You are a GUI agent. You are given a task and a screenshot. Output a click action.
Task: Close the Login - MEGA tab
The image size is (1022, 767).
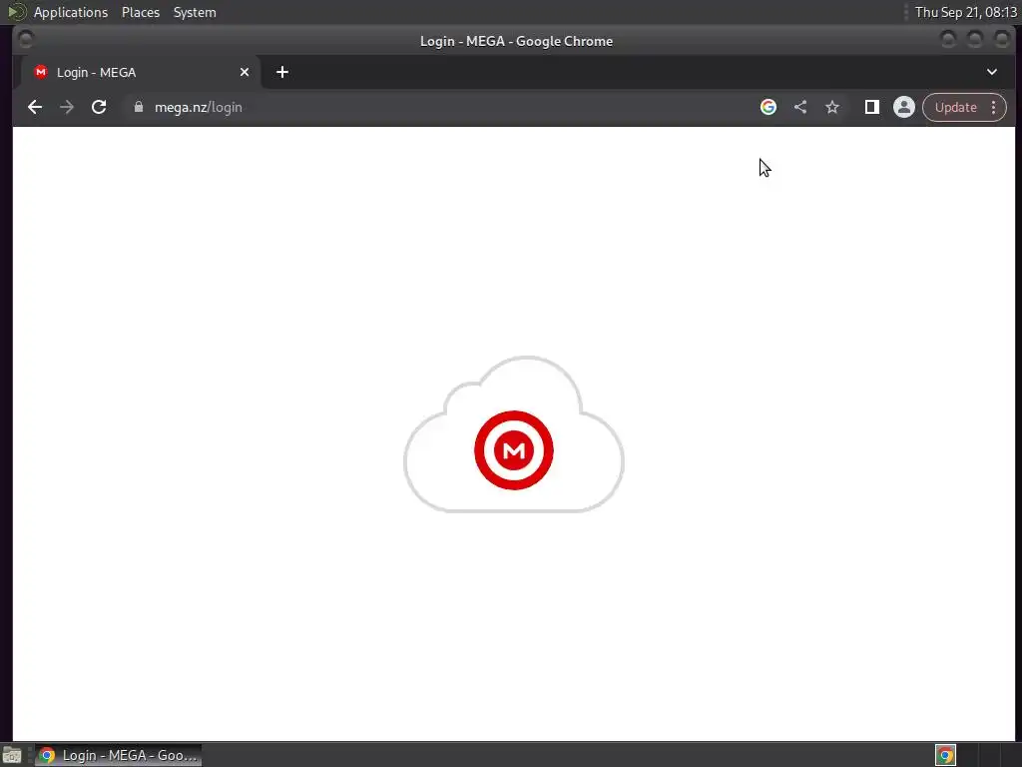pyautogui.click(x=245, y=72)
